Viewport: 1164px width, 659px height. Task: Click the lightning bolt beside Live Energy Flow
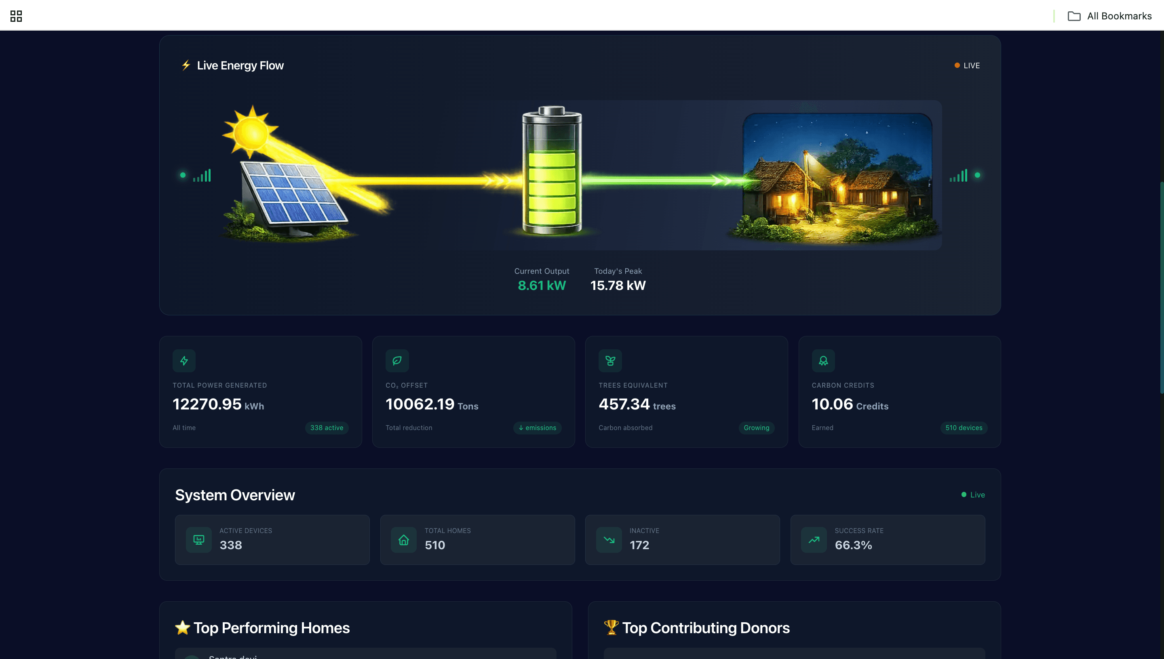click(x=186, y=65)
